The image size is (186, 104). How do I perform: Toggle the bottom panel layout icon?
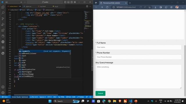[69, 2]
